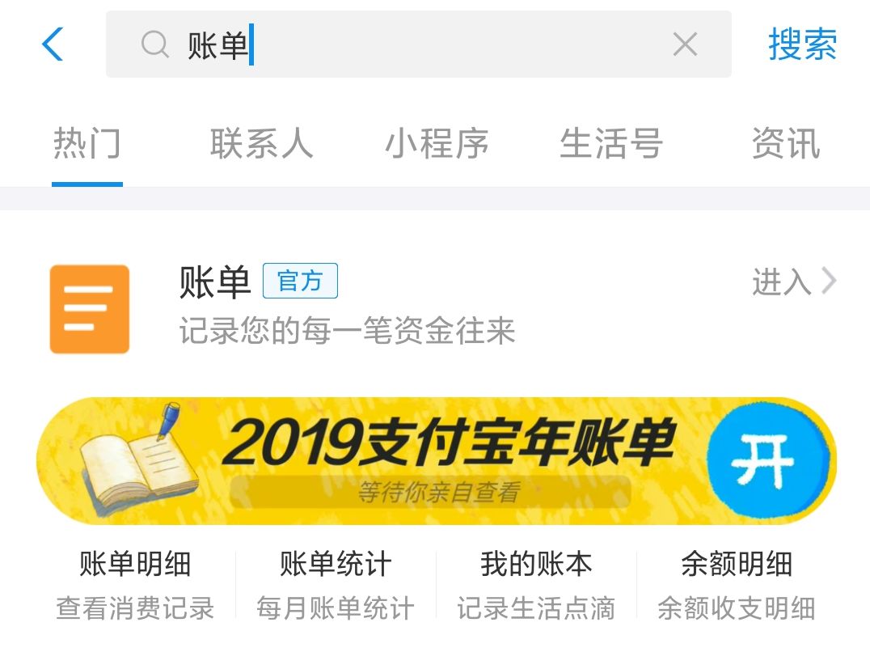Click the 官方 official badge
870x652 pixels.
(x=300, y=281)
